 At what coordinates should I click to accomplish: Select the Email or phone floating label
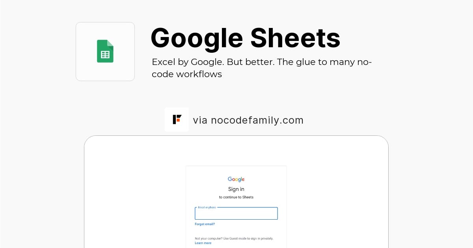click(x=207, y=207)
